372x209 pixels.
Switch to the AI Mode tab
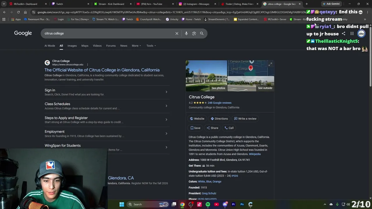point(50,46)
